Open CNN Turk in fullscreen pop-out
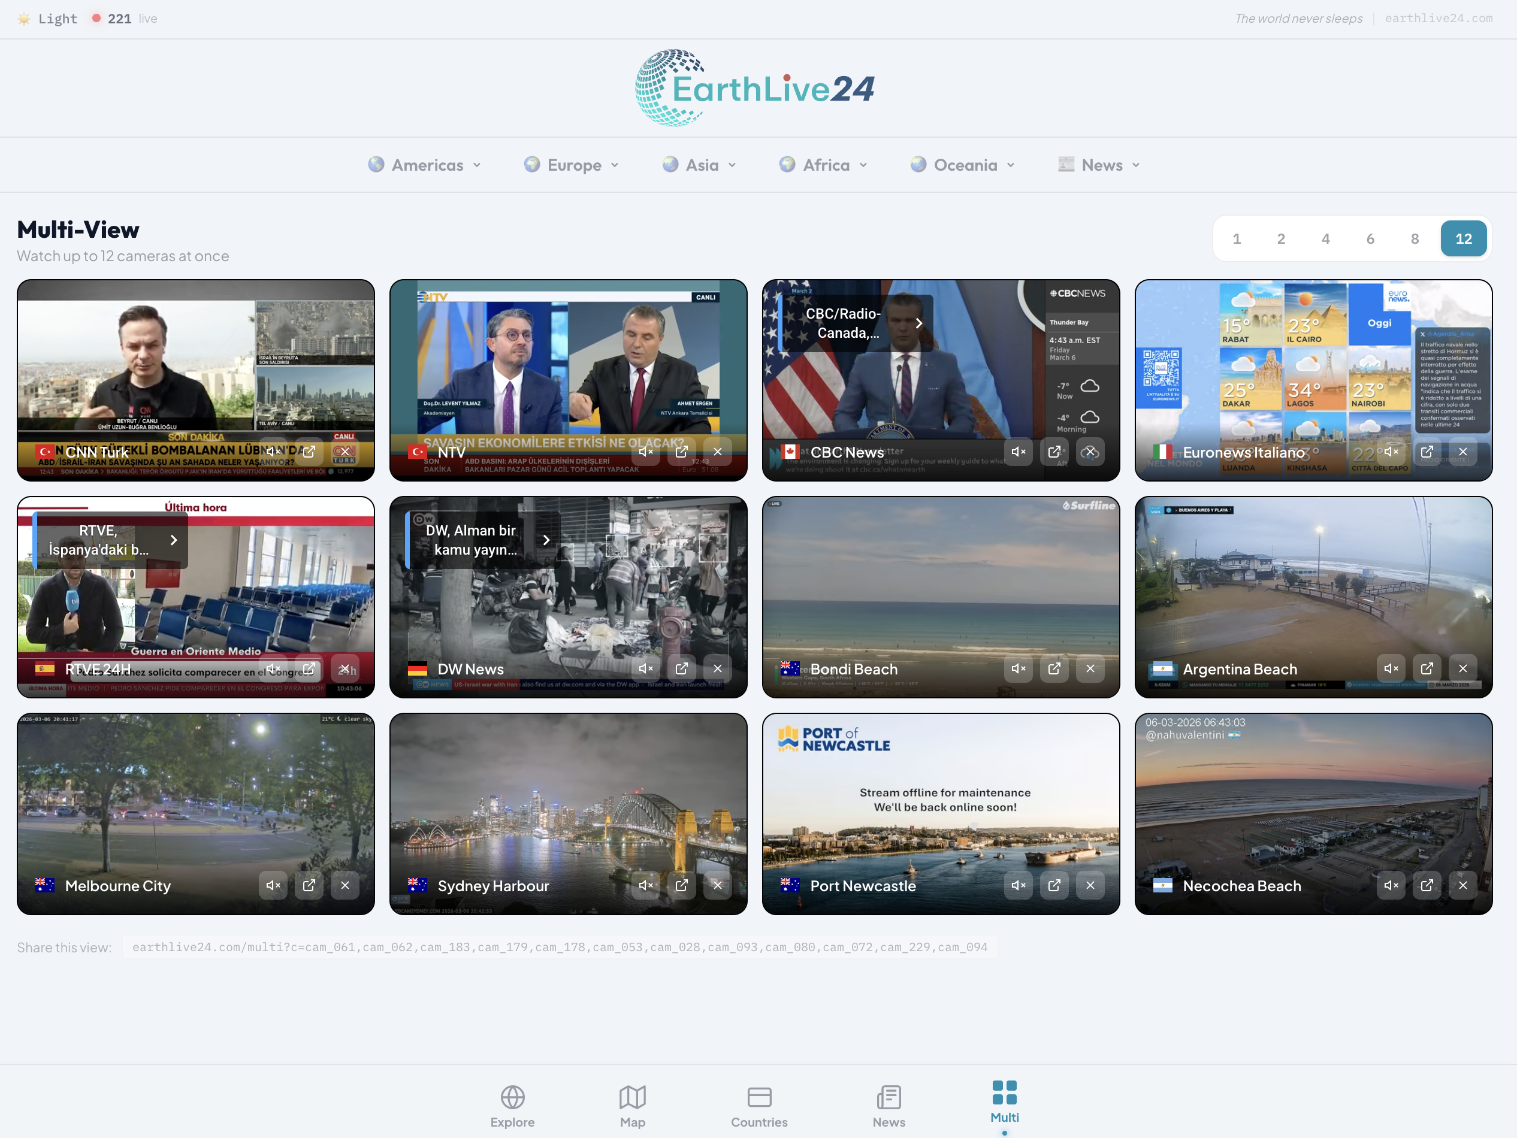Viewport: 1517px width, 1138px height. click(309, 452)
